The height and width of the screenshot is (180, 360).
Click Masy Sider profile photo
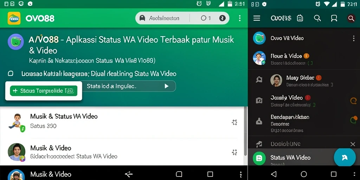tap(276, 81)
